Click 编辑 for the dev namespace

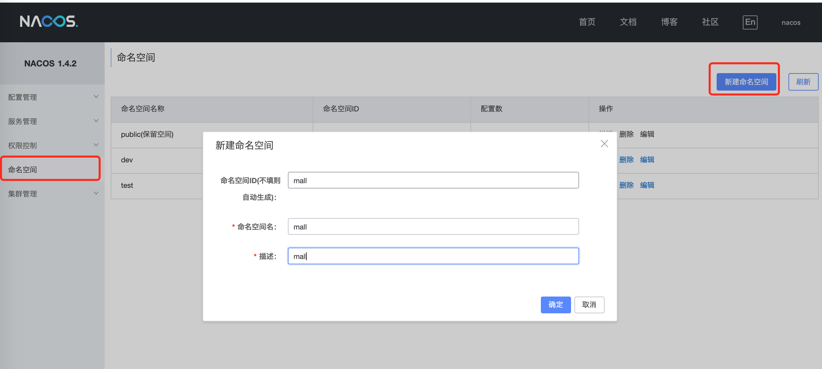coord(647,160)
